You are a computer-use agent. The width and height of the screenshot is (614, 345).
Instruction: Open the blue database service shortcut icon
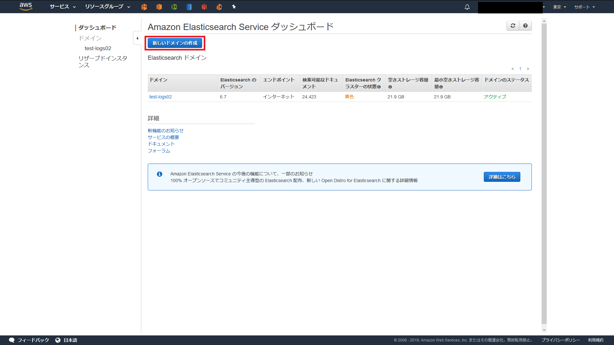click(x=189, y=7)
